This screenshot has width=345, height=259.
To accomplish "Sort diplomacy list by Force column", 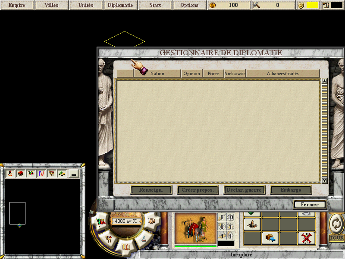I will (x=213, y=73).
